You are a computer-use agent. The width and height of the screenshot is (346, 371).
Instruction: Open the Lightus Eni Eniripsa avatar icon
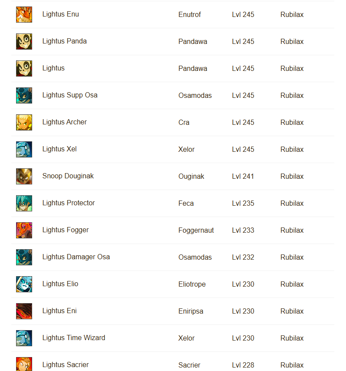[x=24, y=311]
